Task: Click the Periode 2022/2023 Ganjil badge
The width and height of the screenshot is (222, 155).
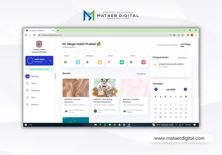Action: click(x=39, y=69)
